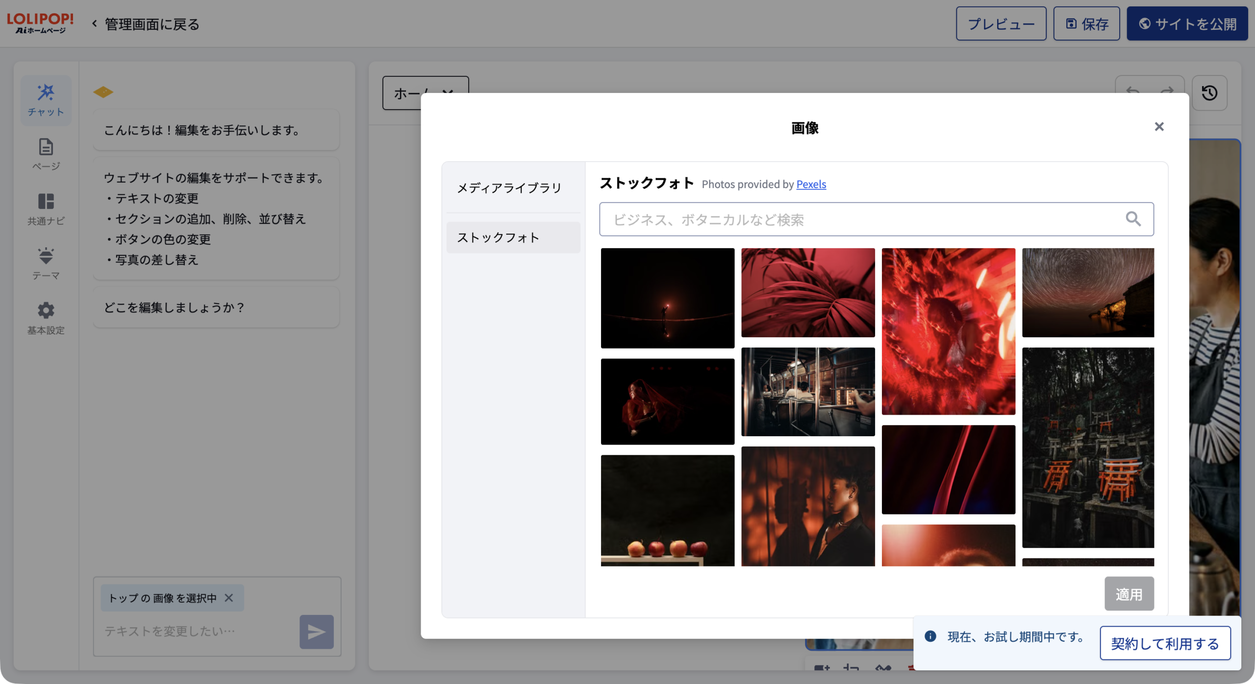Expand the ホーム page dropdown

coord(425,93)
